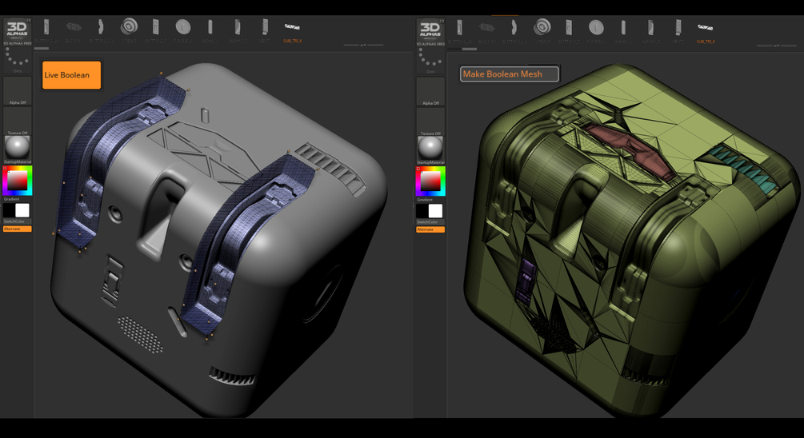Open the StartupMaterial sphere in the Make Boolean Mesh view

(x=430, y=149)
